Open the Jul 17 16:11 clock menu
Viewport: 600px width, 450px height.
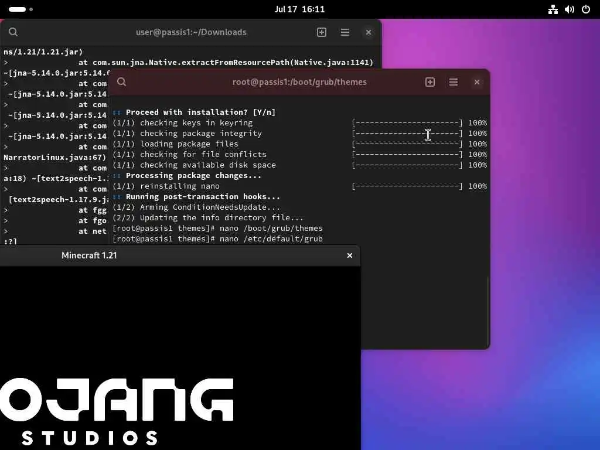click(299, 9)
